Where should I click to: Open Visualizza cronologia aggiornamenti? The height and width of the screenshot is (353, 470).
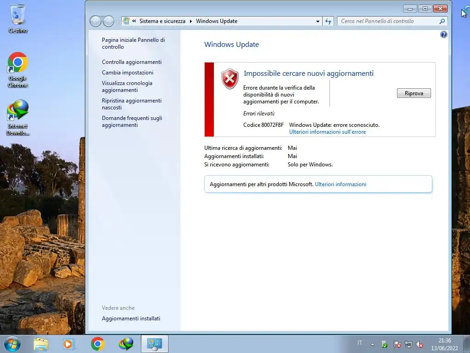(127, 86)
